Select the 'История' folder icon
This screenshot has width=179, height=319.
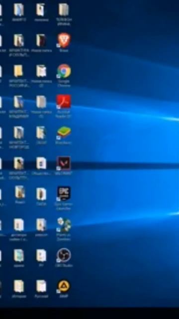click(19, 286)
